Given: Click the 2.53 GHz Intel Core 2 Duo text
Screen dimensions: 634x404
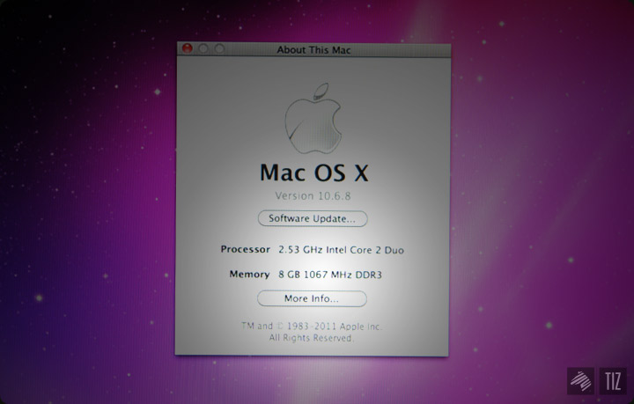Looking at the screenshot, I should point(341,250).
